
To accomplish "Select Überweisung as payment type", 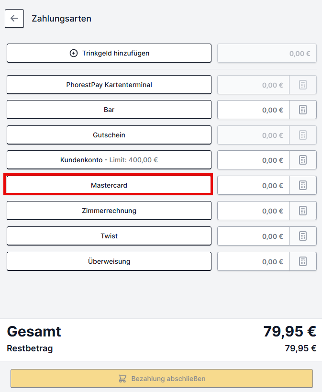I will coord(109,261).
